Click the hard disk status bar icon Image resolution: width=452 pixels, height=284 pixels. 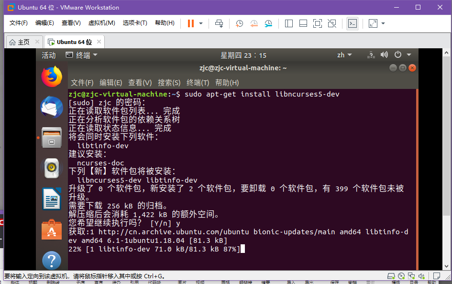click(391, 276)
